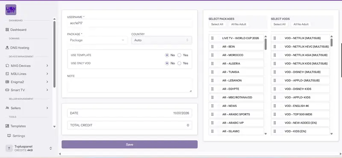
Task: Click the Smart TV icon
Action: coord(7,90)
